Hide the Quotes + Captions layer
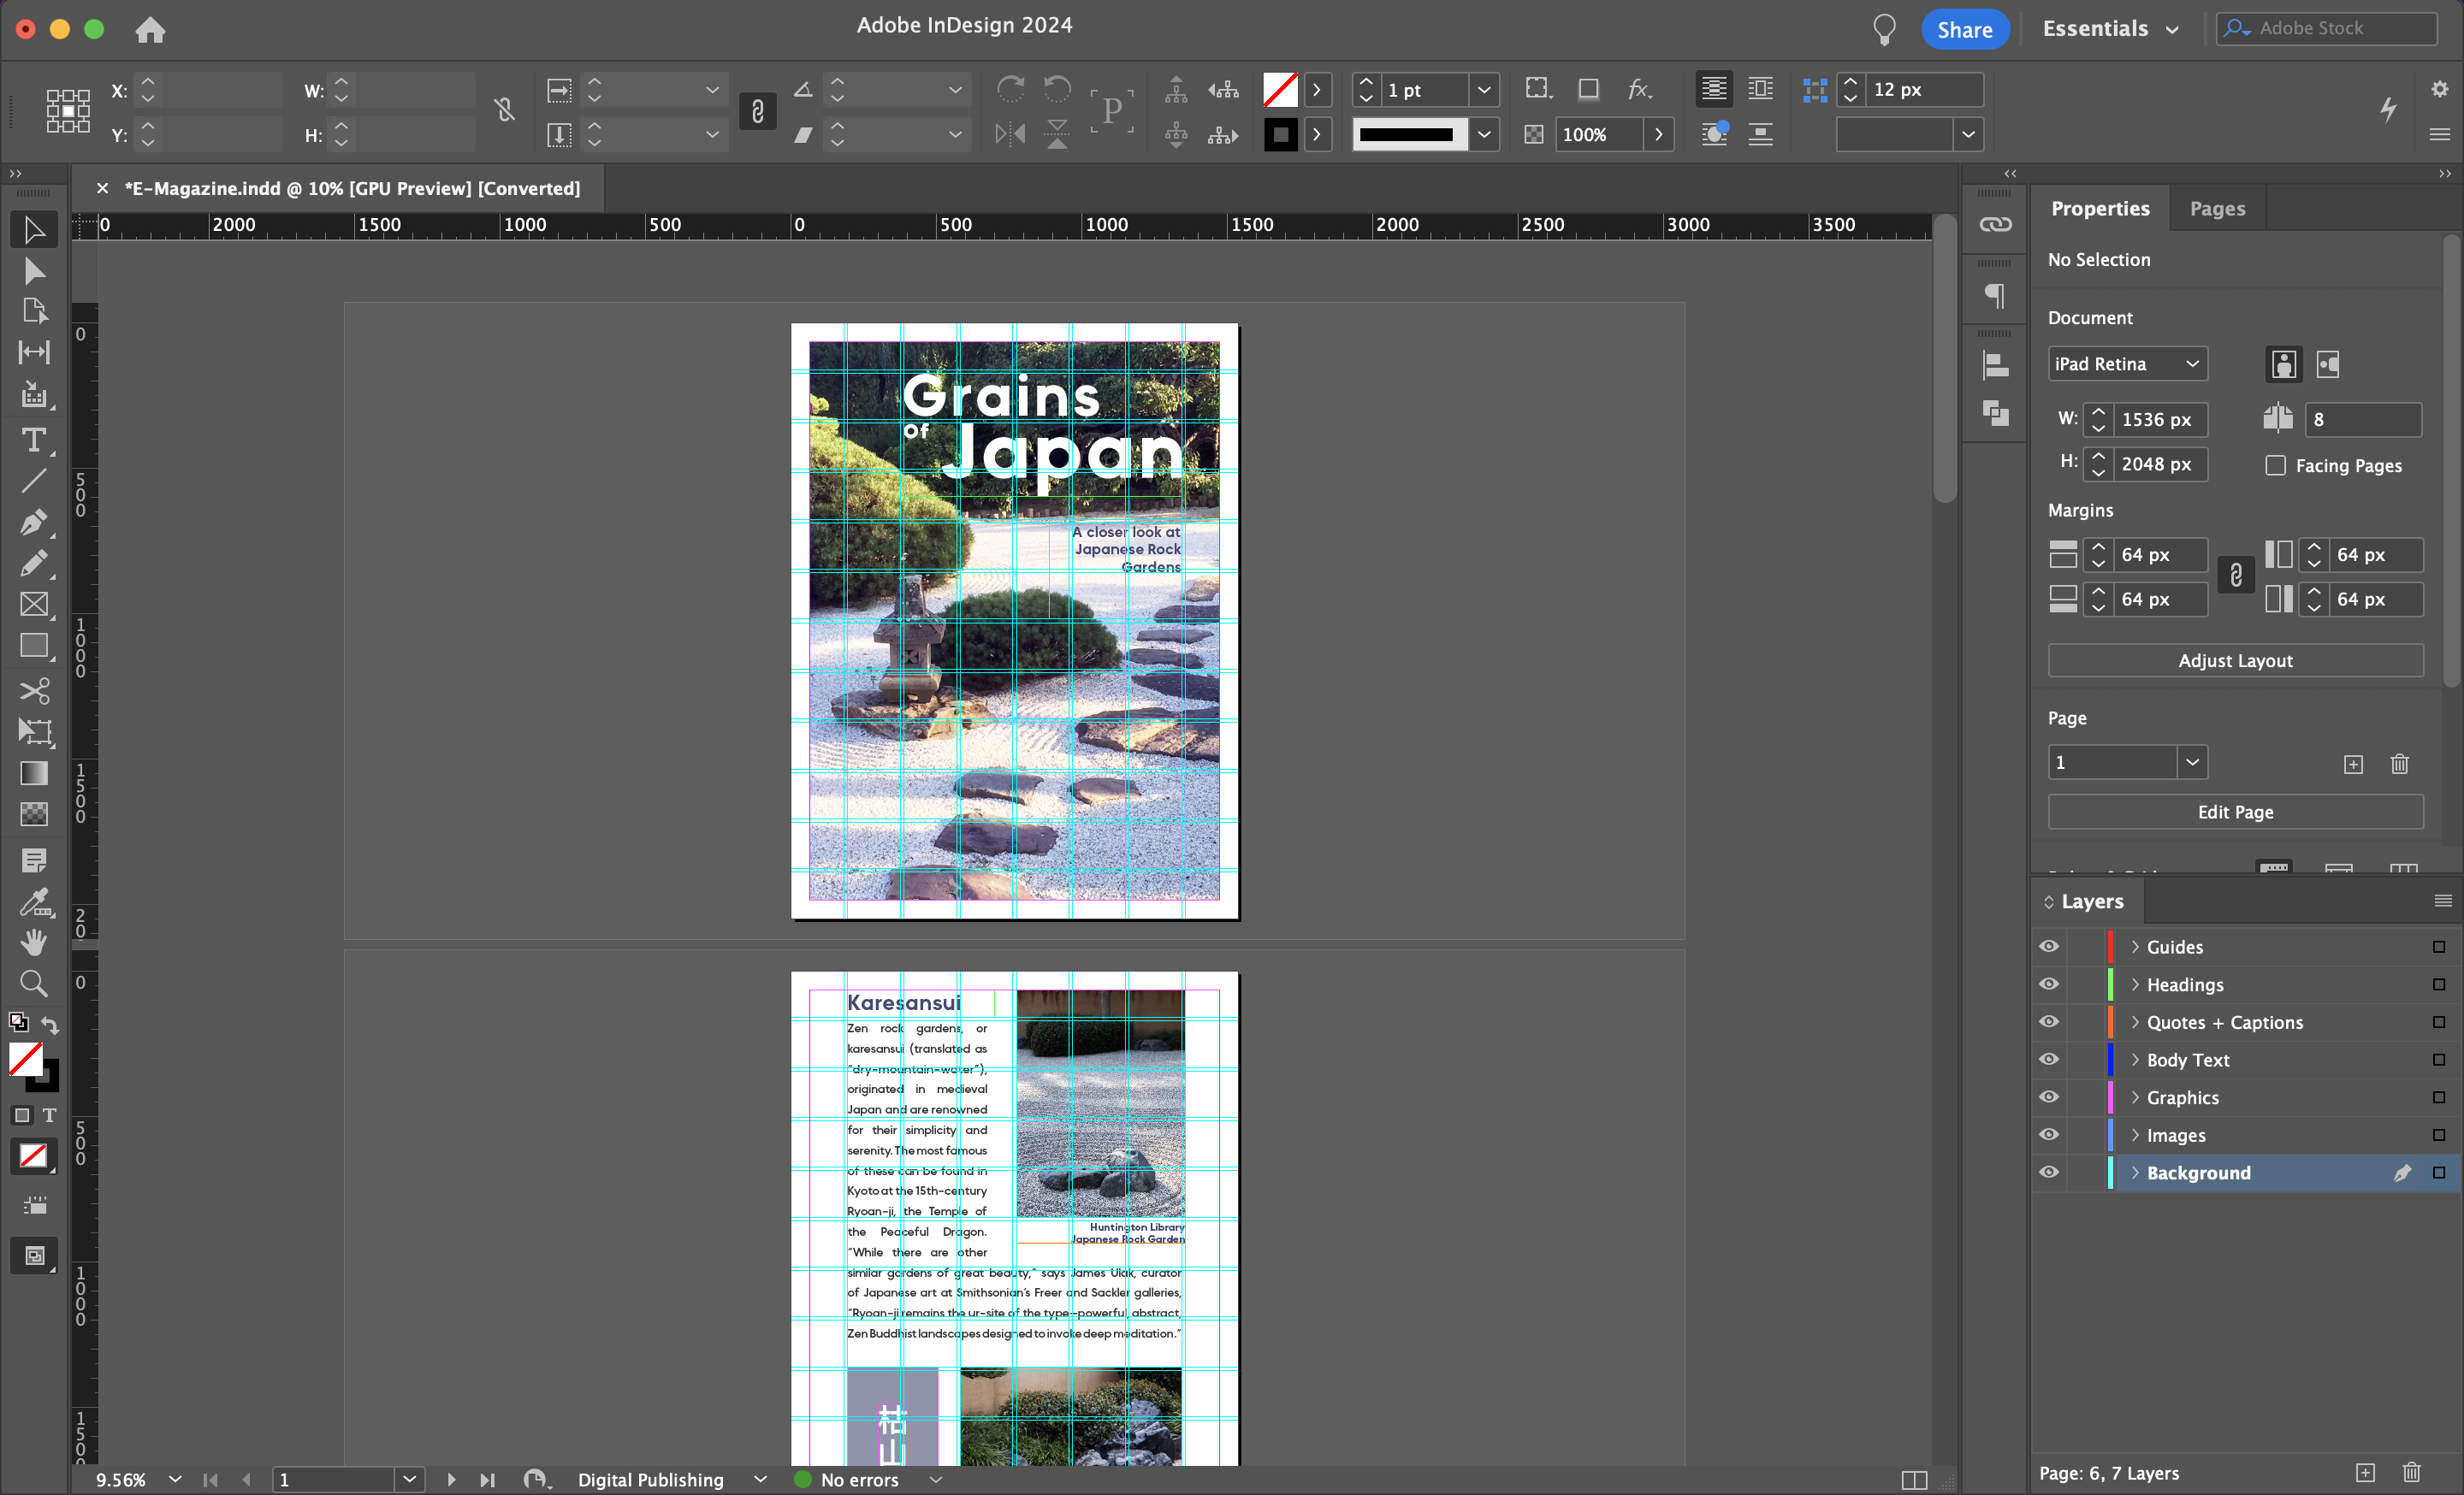 click(x=2049, y=1022)
